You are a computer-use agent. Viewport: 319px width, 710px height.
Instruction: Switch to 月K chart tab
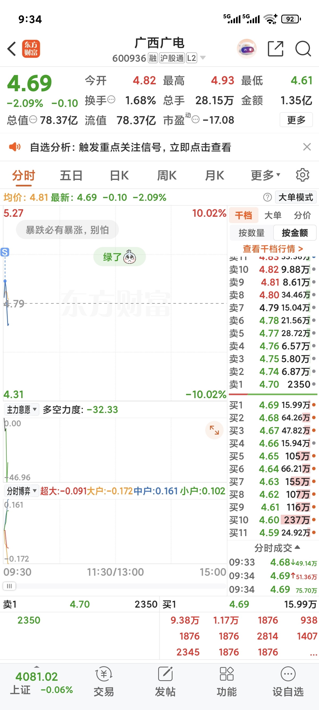215,175
